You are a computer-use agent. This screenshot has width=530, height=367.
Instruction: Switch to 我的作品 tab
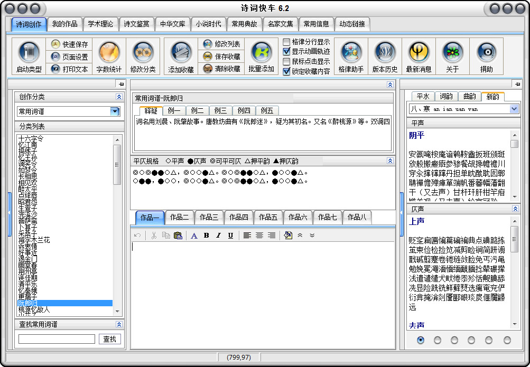click(x=64, y=24)
